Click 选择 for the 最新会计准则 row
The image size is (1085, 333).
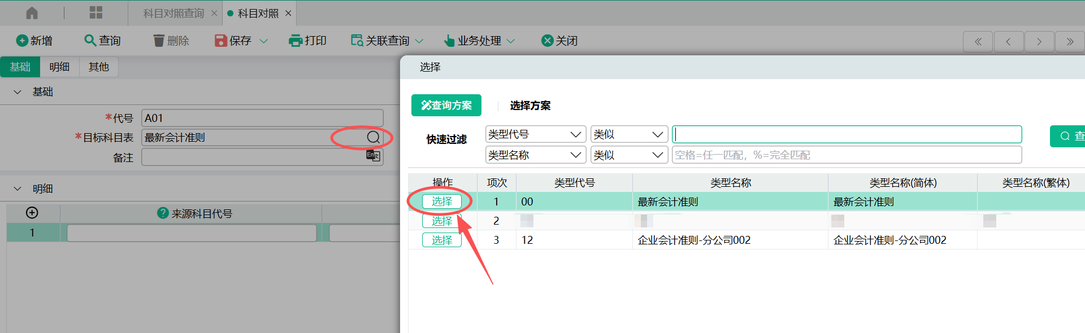click(442, 201)
